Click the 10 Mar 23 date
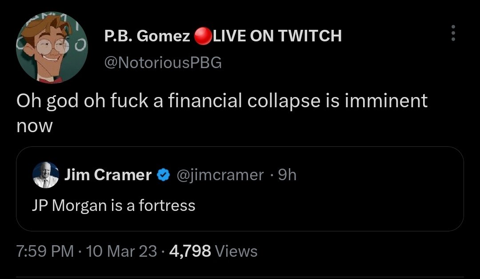 (122, 251)
